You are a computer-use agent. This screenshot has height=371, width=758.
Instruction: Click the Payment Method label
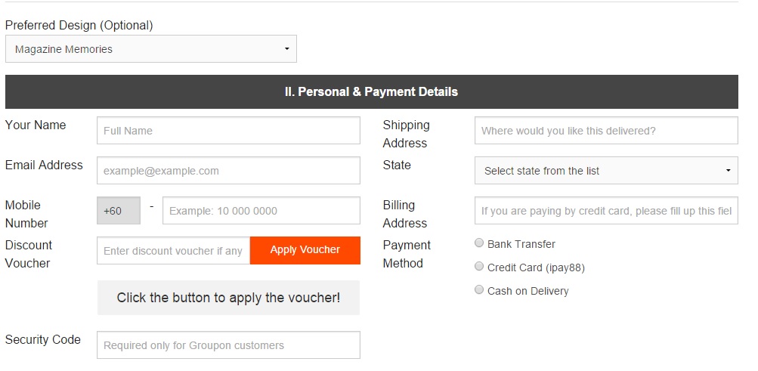point(407,254)
